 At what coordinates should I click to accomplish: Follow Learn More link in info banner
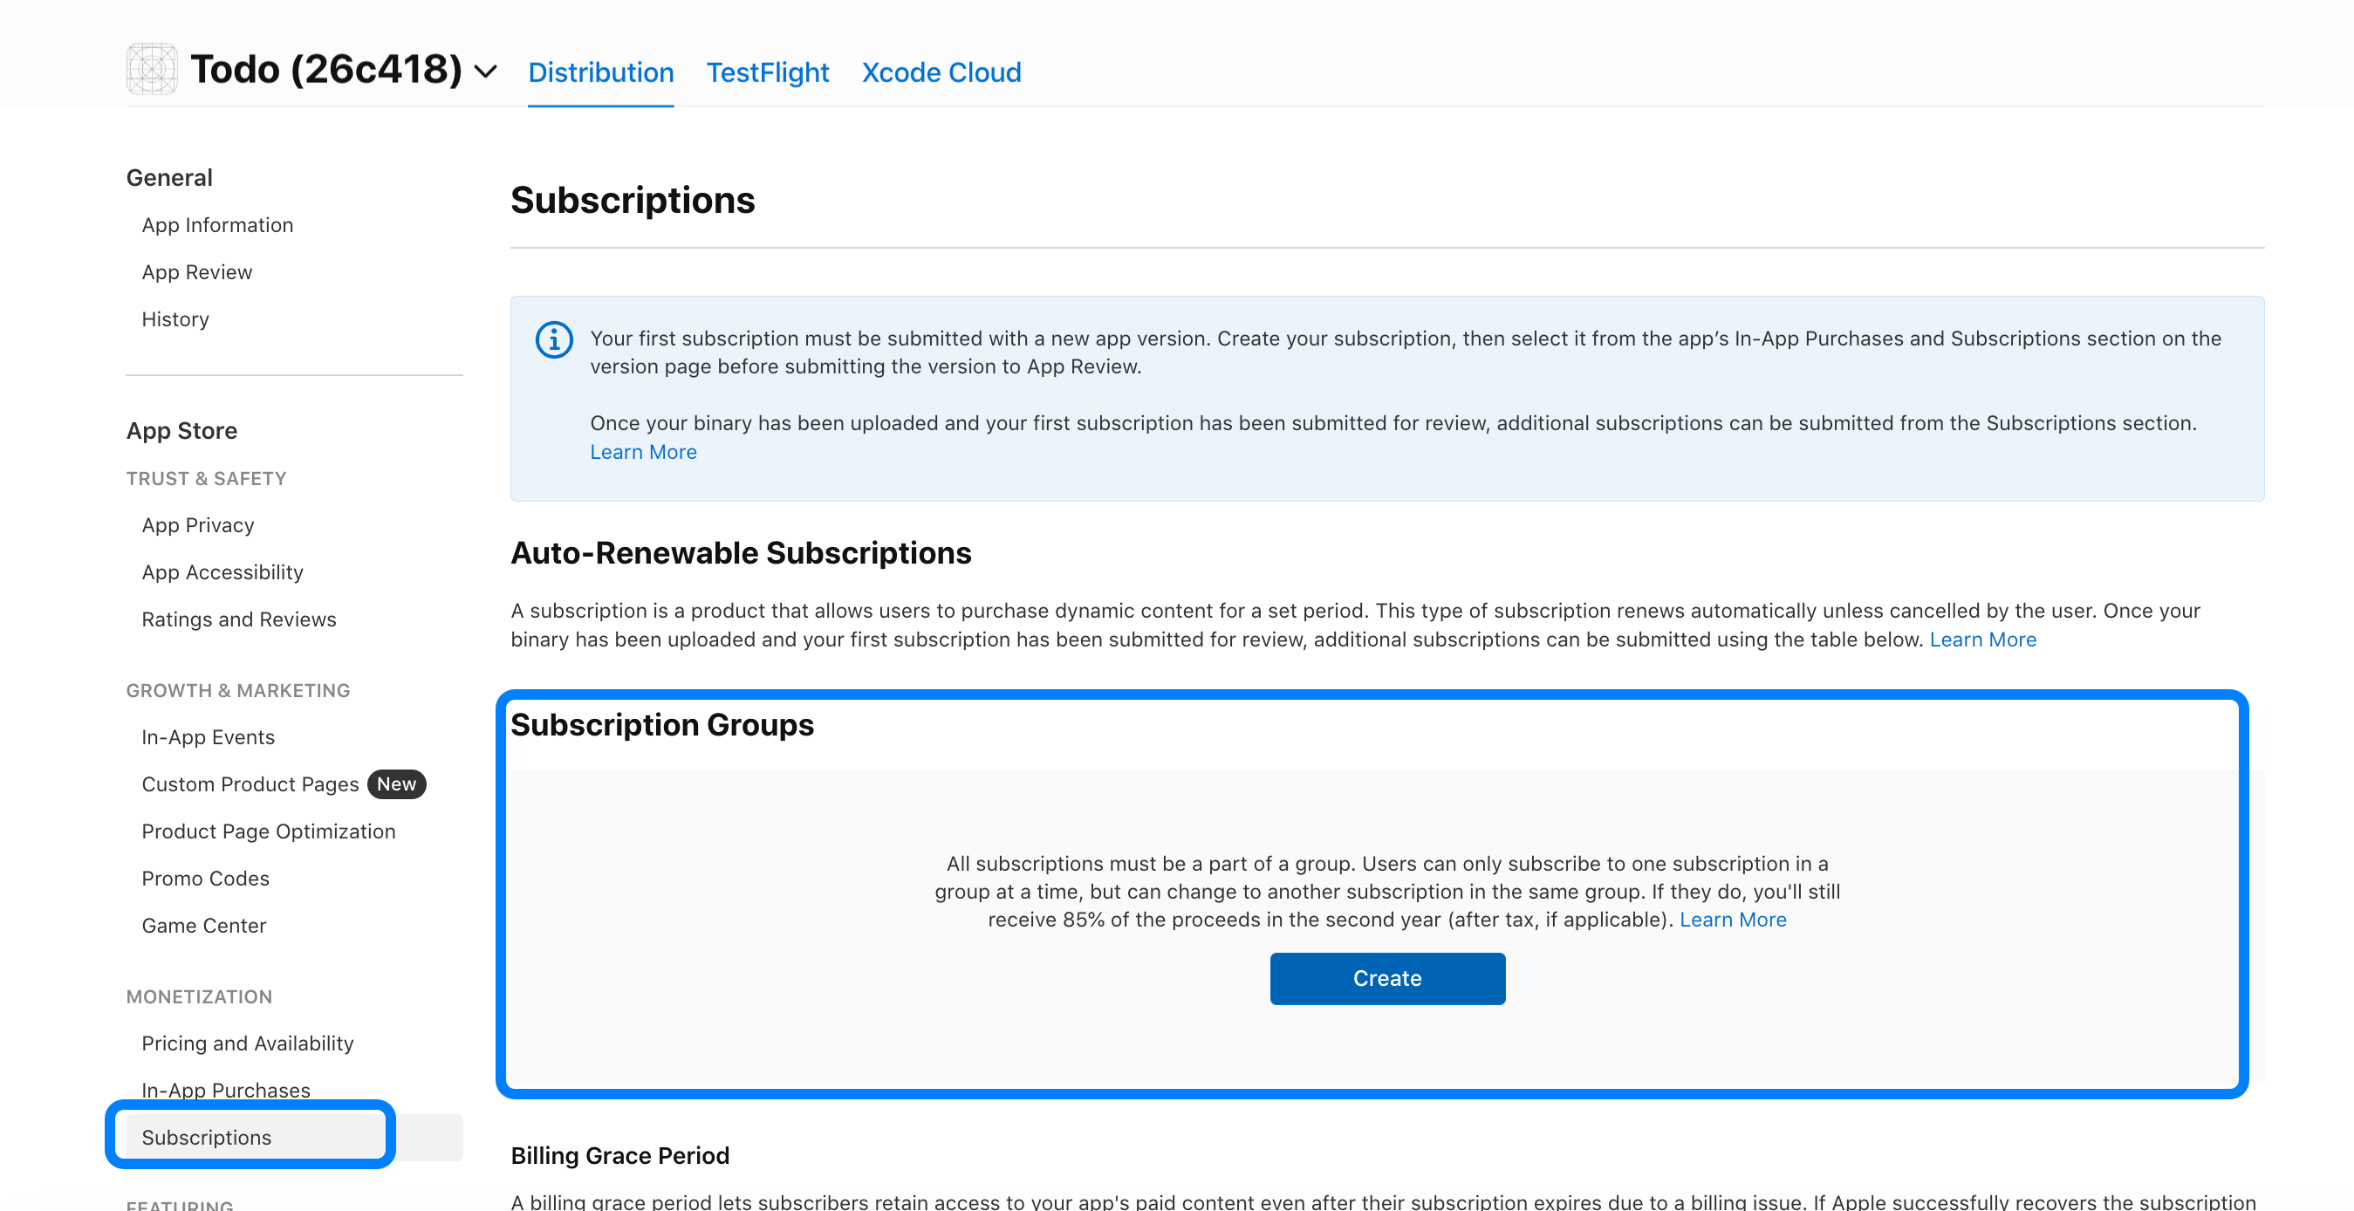click(x=642, y=451)
